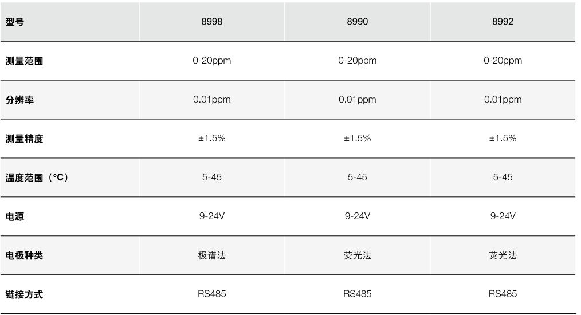
Task: Click the 型号 header label
Action: (15, 22)
